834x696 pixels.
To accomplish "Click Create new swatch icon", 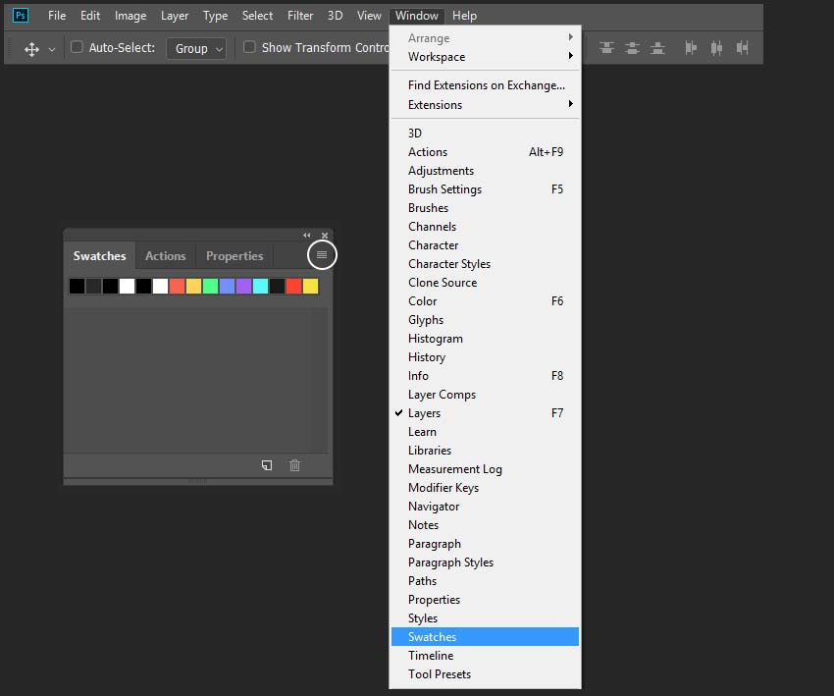I will pyautogui.click(x=267, y=465).
